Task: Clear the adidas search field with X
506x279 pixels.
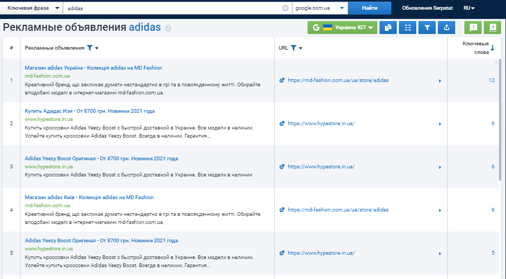Action: (x=285, y=8)
